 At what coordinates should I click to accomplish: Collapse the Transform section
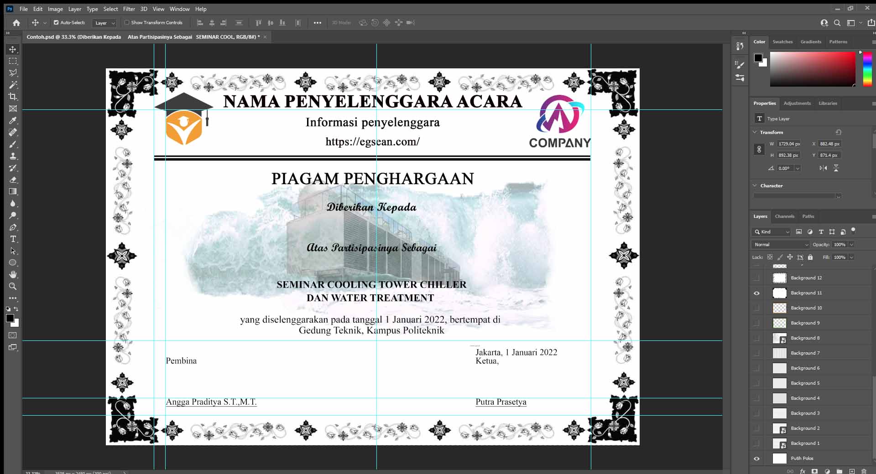coord(755,132)
